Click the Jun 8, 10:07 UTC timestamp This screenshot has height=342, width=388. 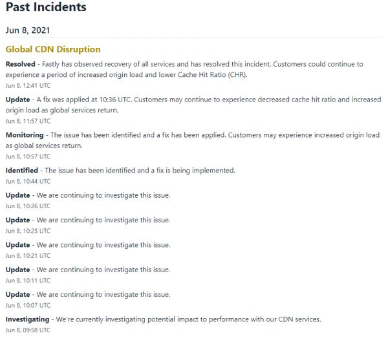point(28,305)
